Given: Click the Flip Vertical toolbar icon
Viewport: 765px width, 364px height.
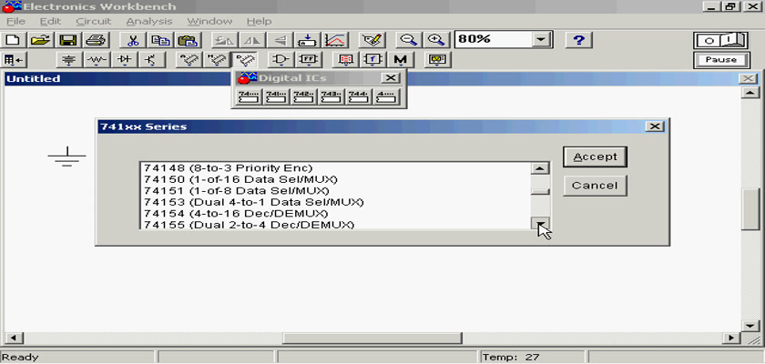Looking at the screenshot, I should point(280,40).
